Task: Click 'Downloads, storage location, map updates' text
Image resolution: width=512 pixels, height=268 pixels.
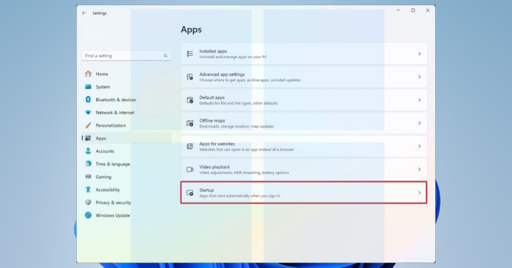Action: pos(236,126)
